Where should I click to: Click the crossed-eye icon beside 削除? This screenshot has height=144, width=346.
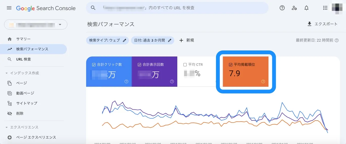(10, 113)
